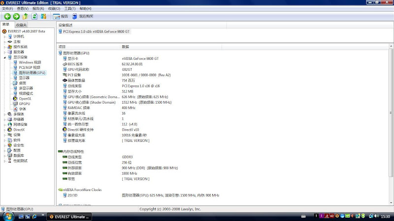Click the 配置 configuration icon in tree
Screen dimensions: 394x221
[x=9, y=150]
